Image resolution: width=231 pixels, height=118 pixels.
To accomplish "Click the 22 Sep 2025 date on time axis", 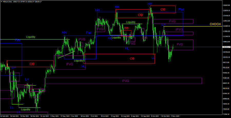I will pos(145,116).
